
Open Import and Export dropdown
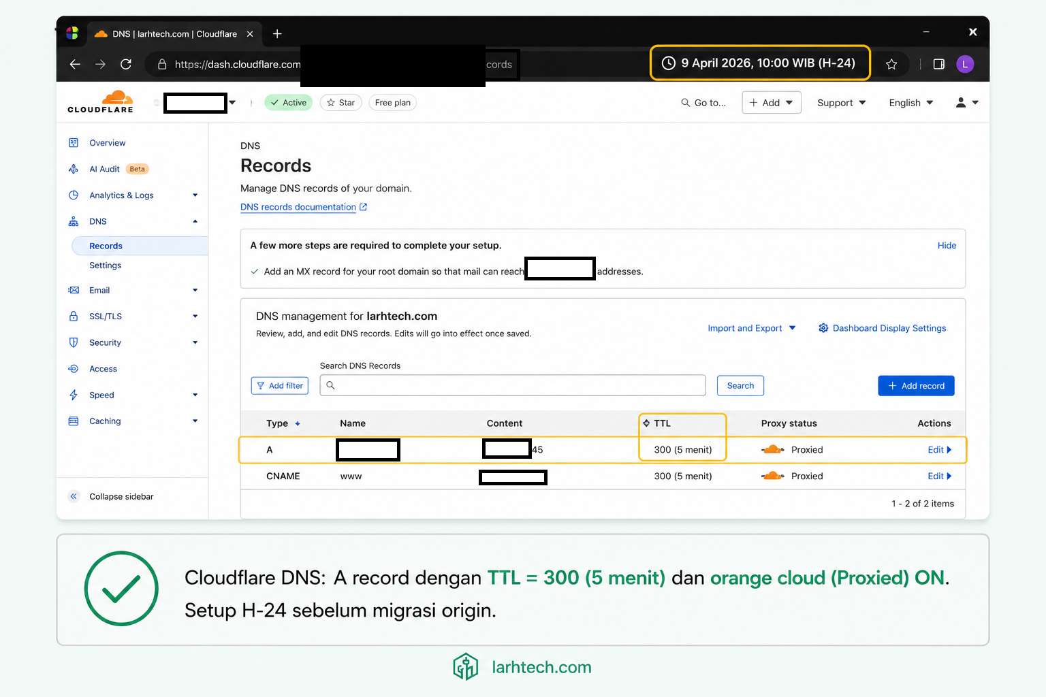[x=752, y=328]
